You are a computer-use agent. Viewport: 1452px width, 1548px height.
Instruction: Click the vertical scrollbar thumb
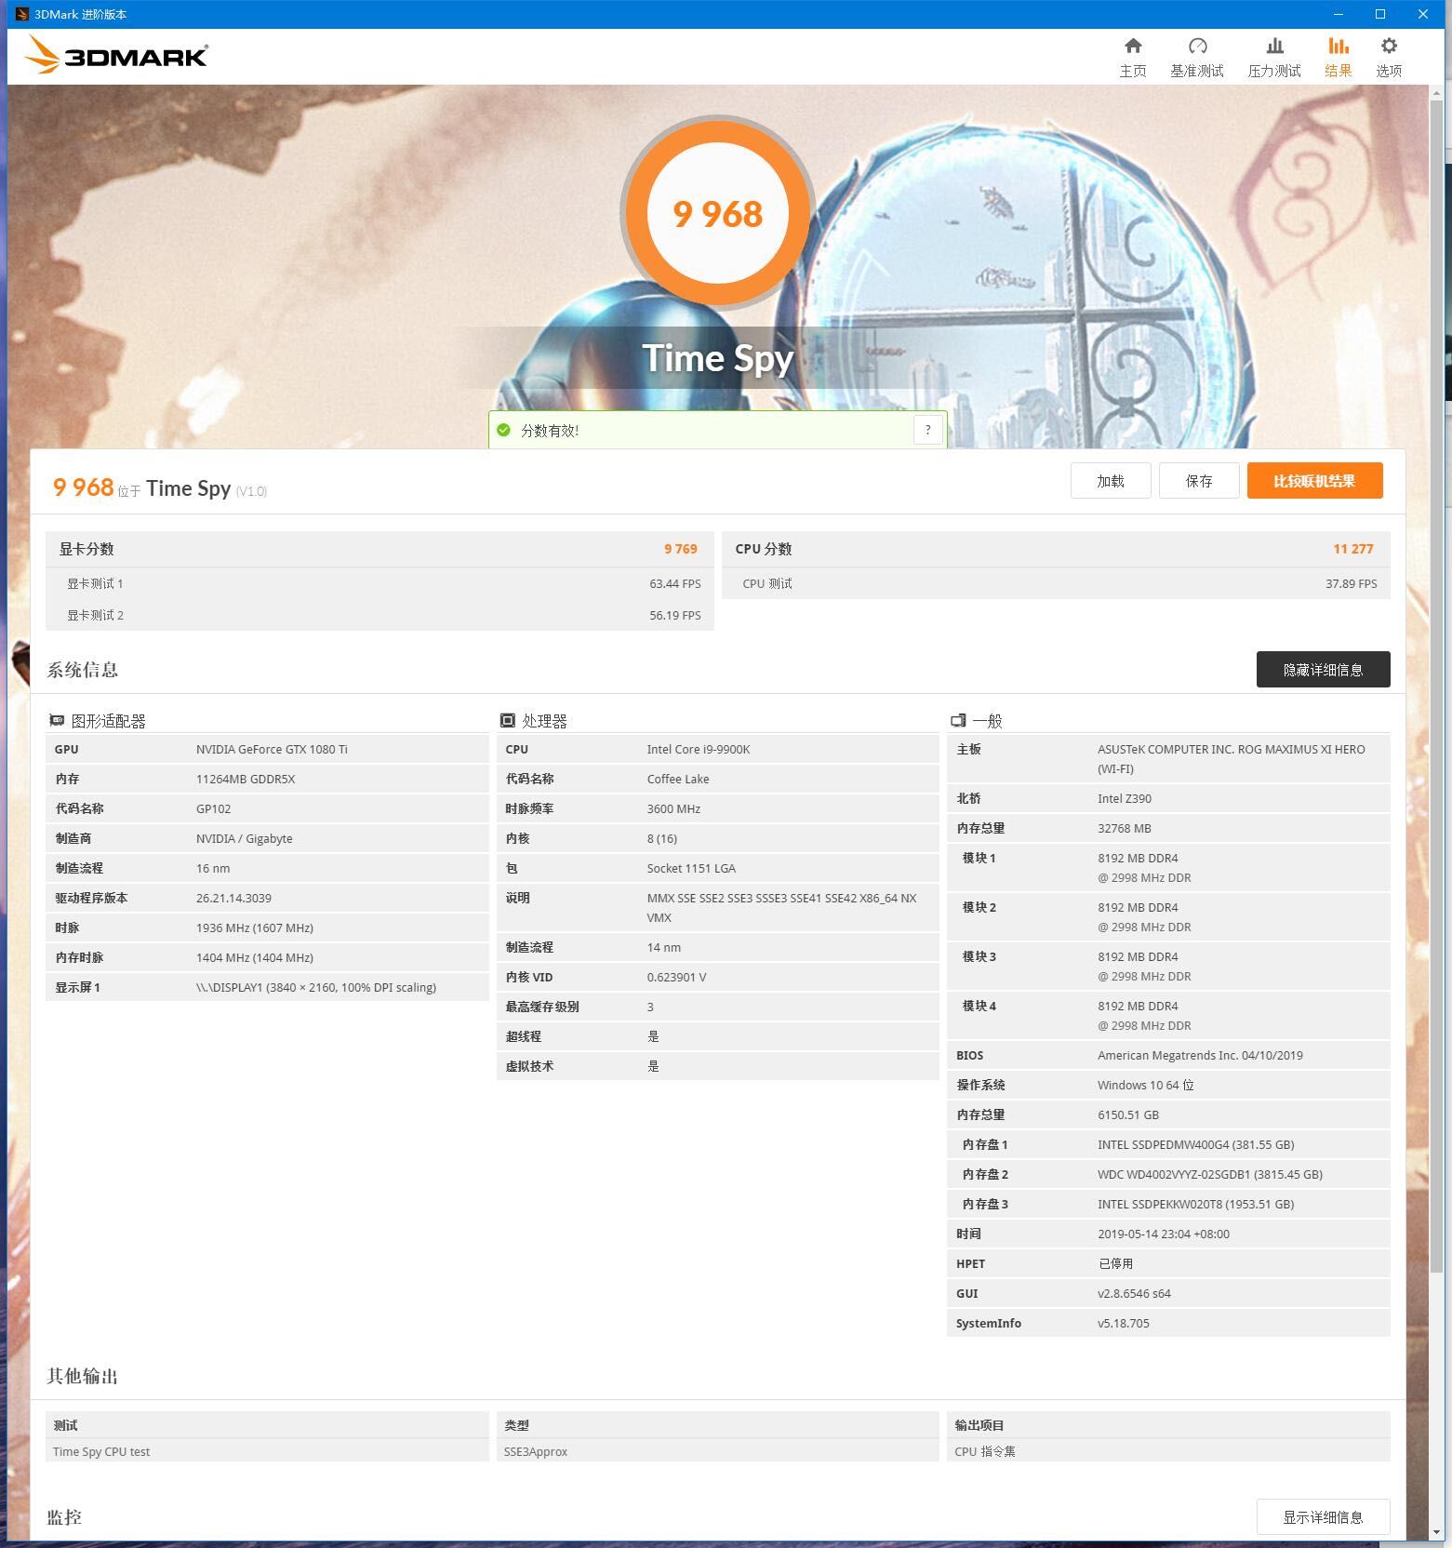[x=1437, y=686]
